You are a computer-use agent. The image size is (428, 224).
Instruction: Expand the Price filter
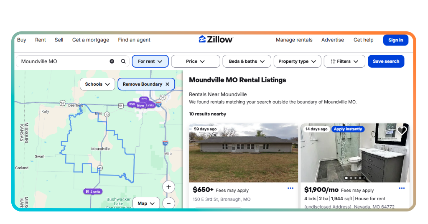pos(196,61)
